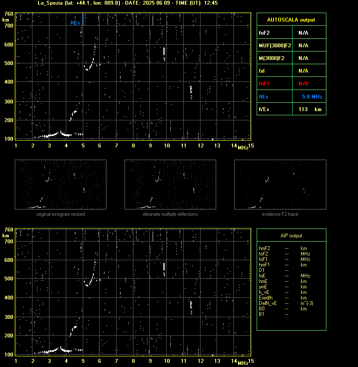Image resolution: width=358 pixels, height=367 pixels.
Task: Click the '113 km' h'Es value
Action: click(310, 109)
